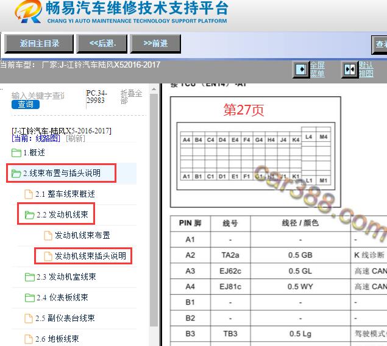Screen dimensions: 387x346
Task: Open 发动机线束布置 document
Action: click(x=82, y=235)
